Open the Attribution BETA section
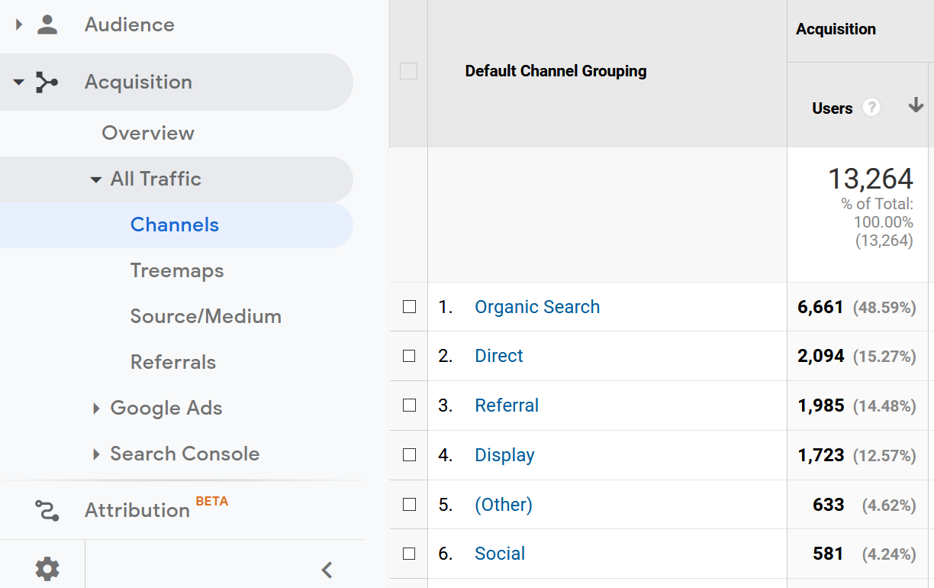Screen dimensions: 934x588 pyautogui.click(x=156, y=509)
